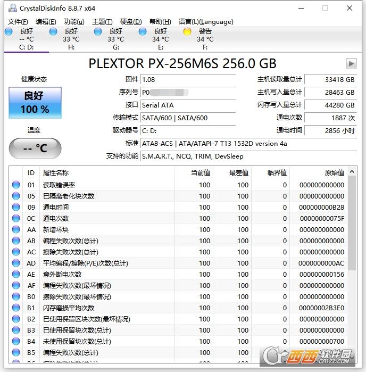Click the blue status orb for E:
Image resolution: width=366 pixels, height=372 pixels.
pos(143,31)
